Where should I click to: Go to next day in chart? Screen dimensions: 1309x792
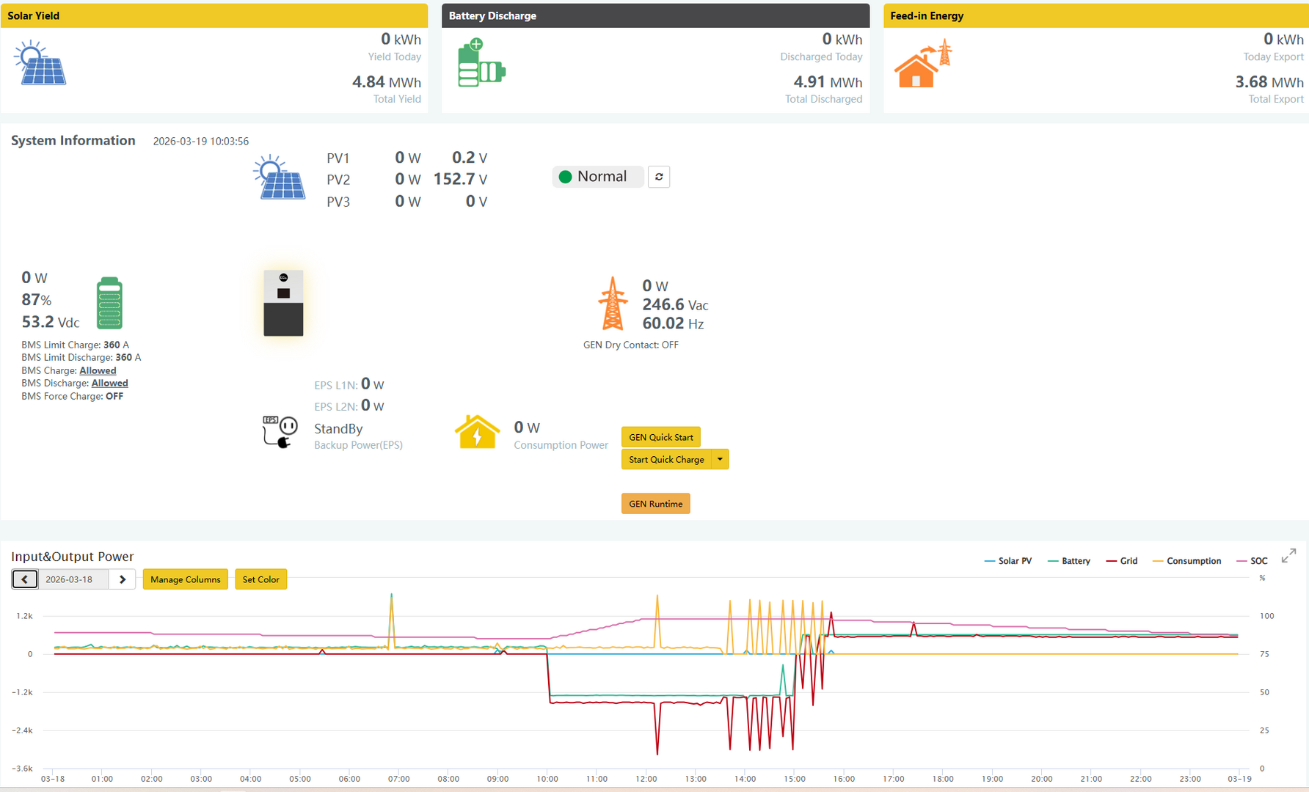(x=123, y=579)
